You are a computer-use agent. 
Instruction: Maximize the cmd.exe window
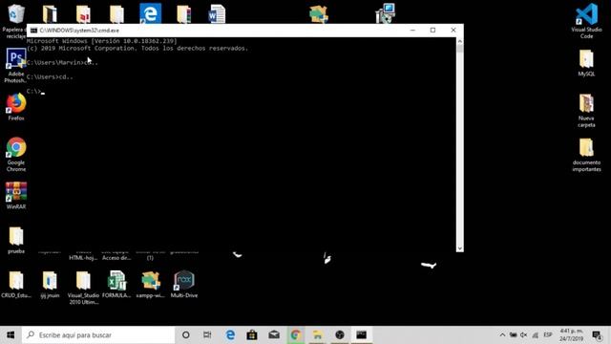pyautogui.click(x=432, y=31)
